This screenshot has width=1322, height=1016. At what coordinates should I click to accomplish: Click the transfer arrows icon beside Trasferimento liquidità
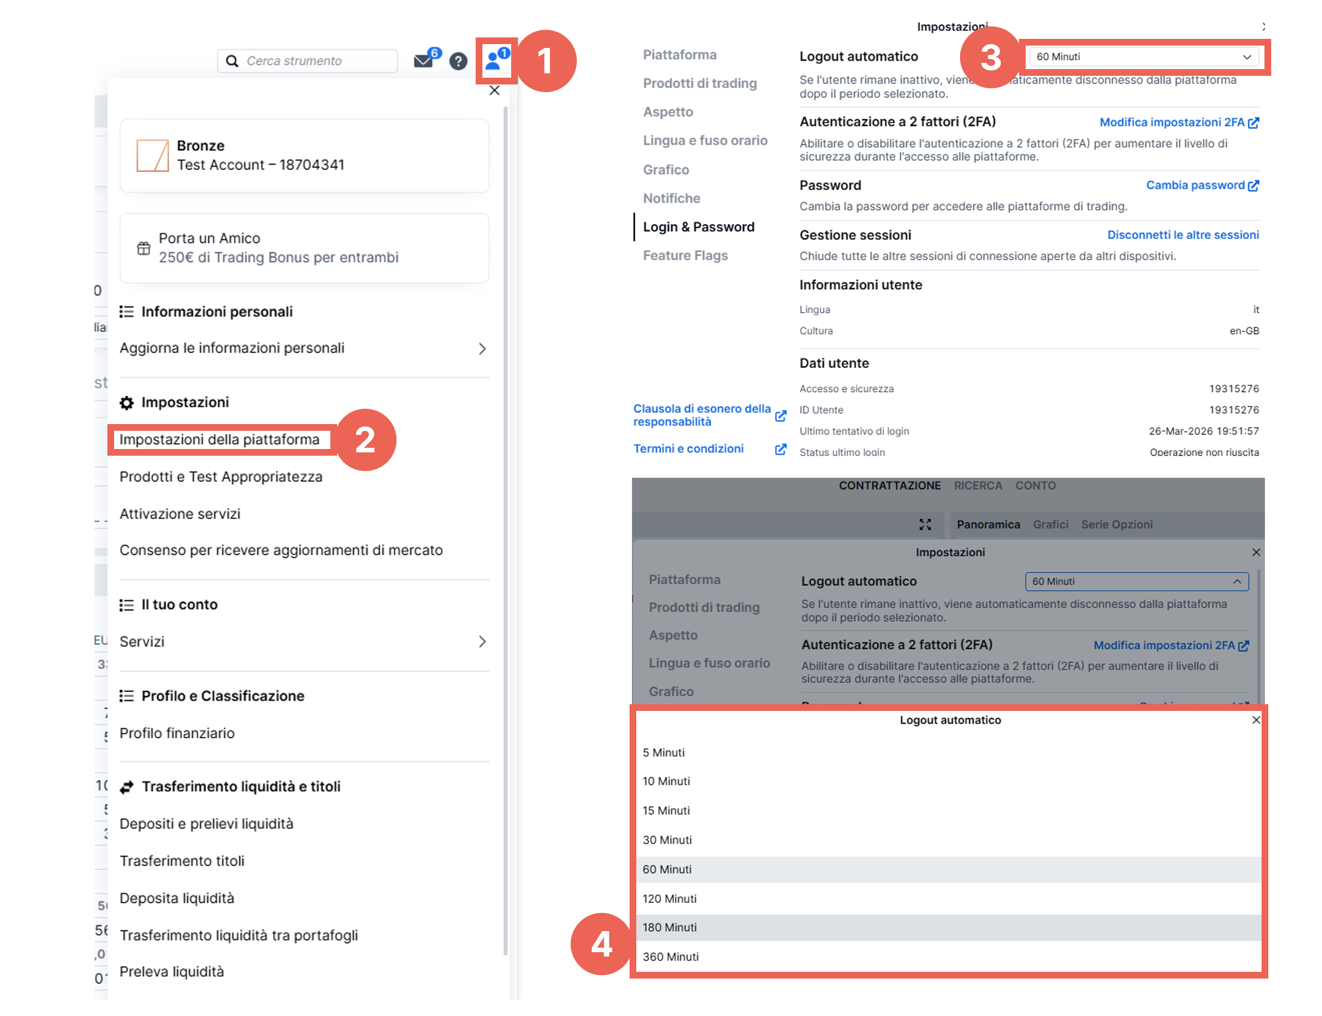[x=126, y=787]
